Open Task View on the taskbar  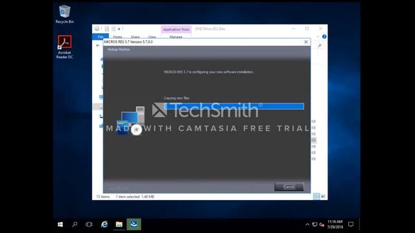coord(89,225)
